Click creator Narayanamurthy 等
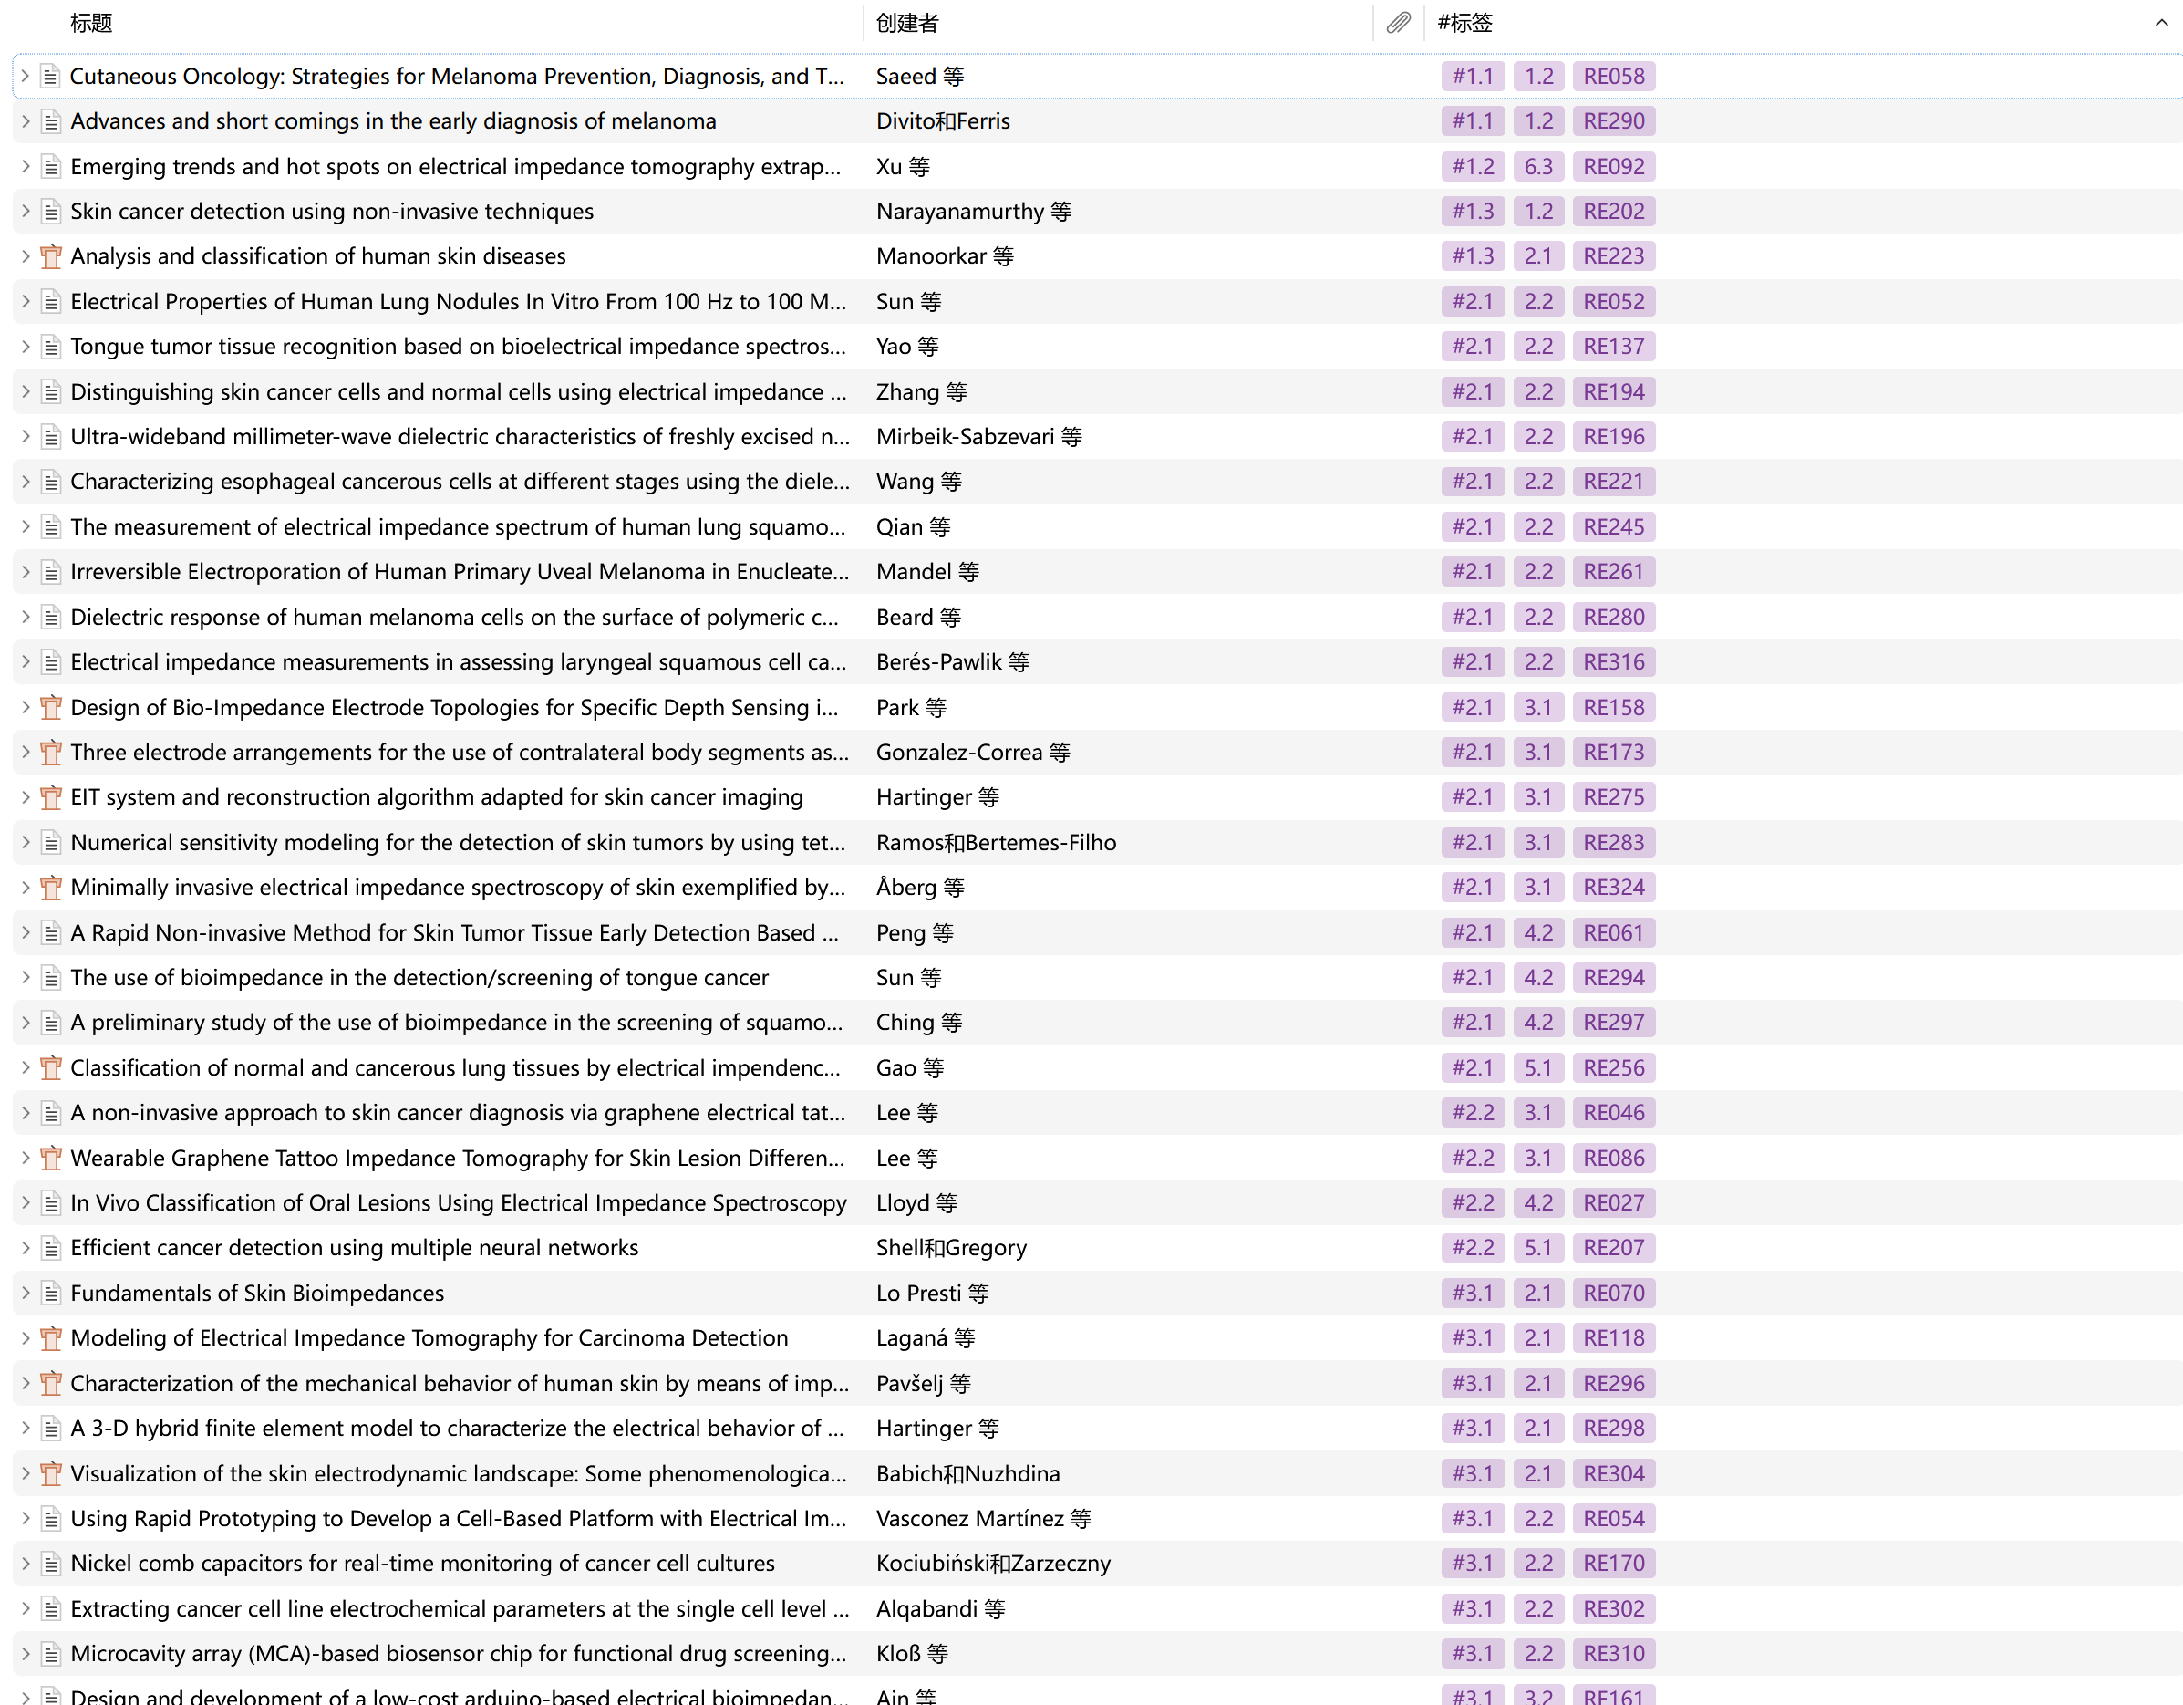Screen dimensions: 2183x1705 [974, 211]
